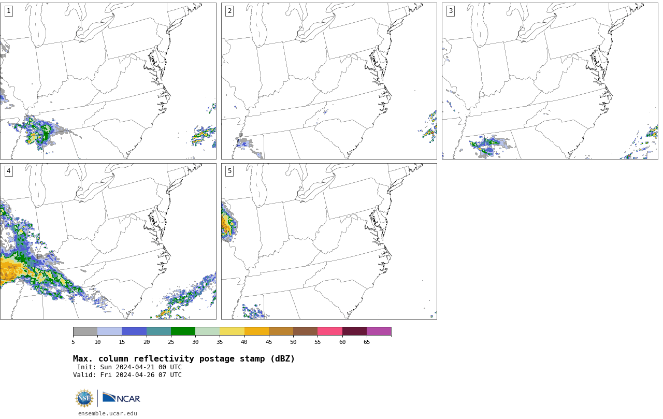Click the blue 15-20 dBZ swatch

point(134,331)
